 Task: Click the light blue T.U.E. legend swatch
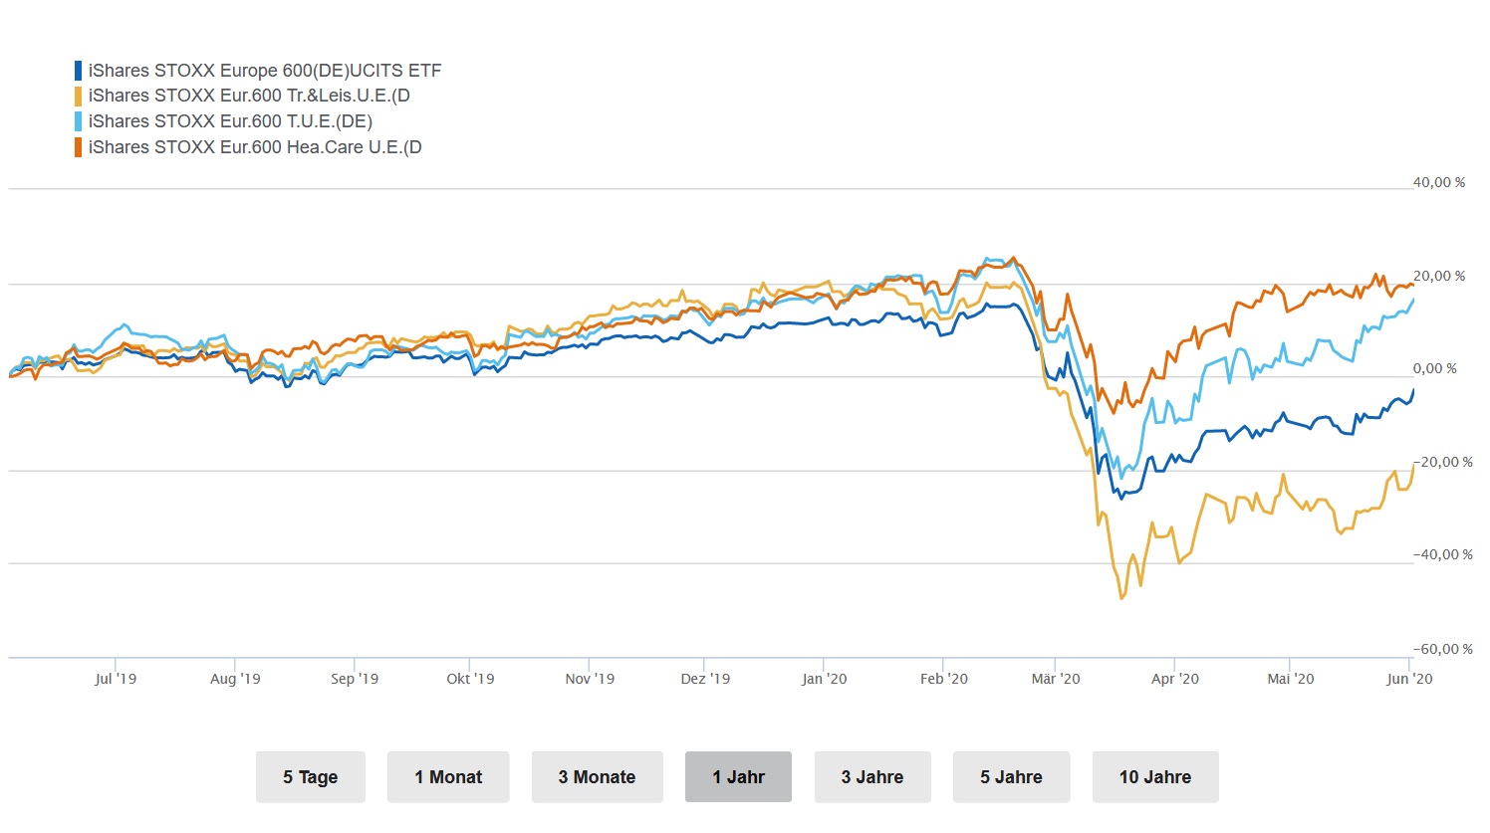[79, 121]
